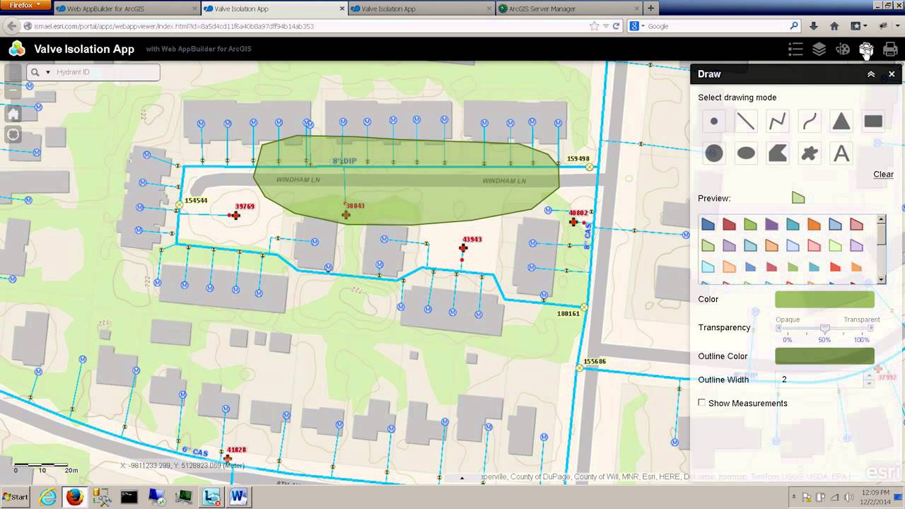905x509 pixels.
Task: Select the Triangle drawing mode
Action: (x=841, y=122)
